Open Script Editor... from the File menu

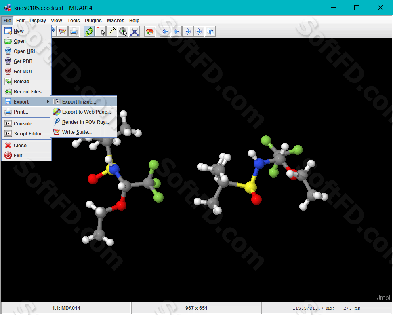[27, 133]
